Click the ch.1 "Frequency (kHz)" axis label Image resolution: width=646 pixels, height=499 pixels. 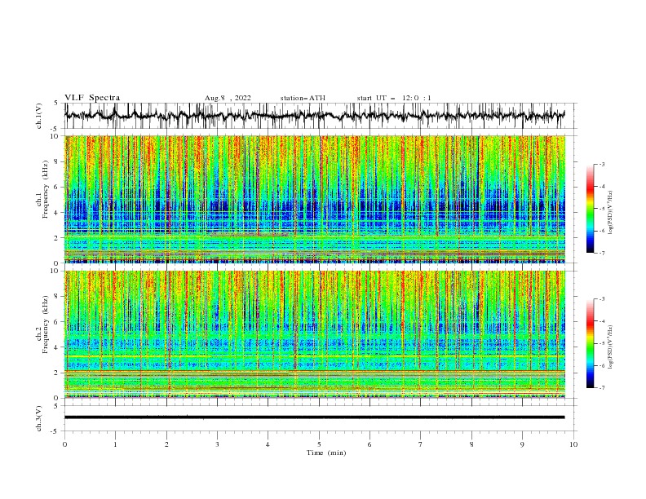click(x=45, y=189)
